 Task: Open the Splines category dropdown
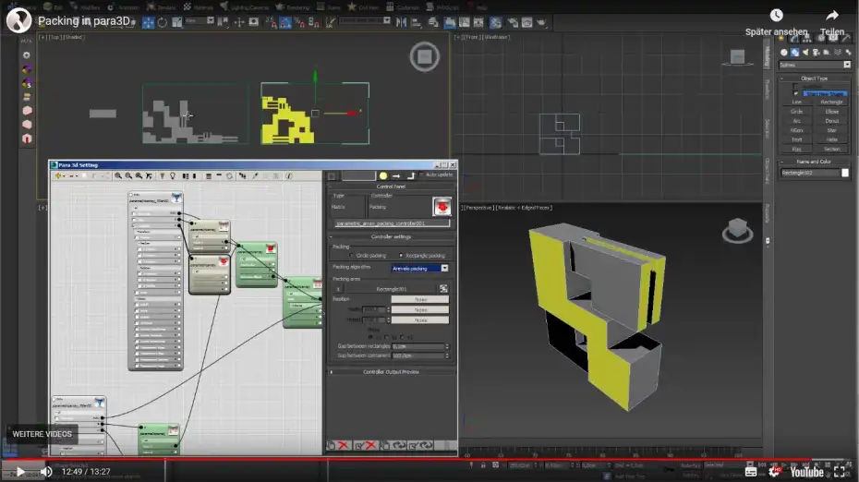(x=815, y=65)
